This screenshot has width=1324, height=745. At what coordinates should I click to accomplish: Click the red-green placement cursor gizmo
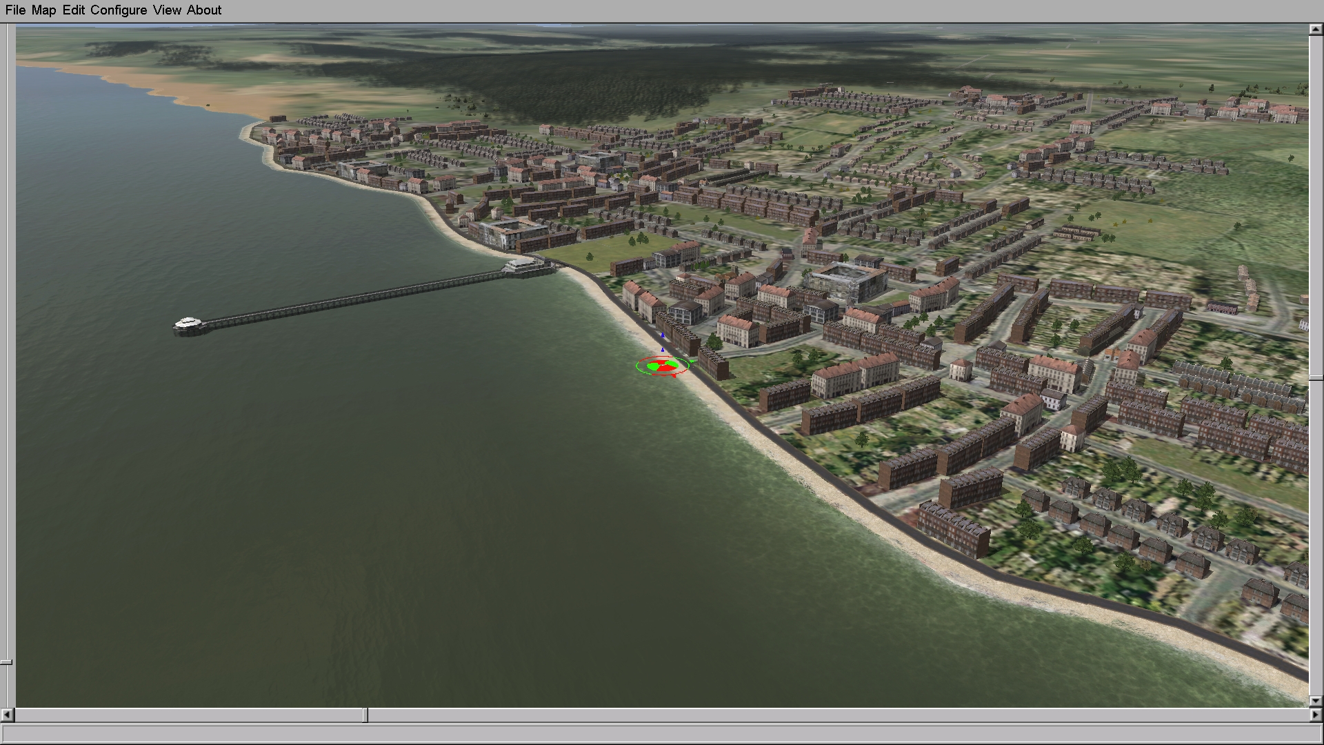[662, 366]
